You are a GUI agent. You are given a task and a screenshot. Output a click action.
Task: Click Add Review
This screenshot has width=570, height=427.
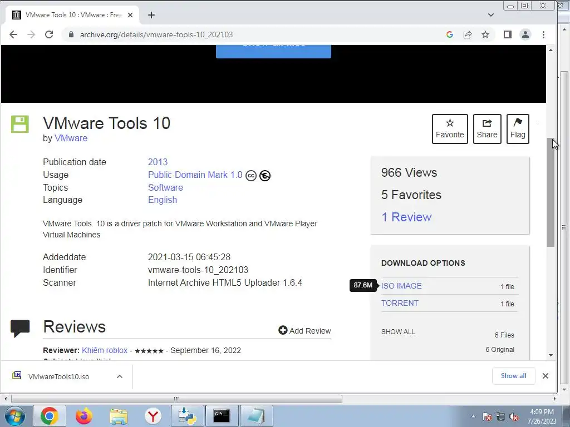click(x=304, y=330)
